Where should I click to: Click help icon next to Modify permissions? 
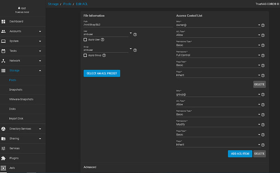(x=263, y=125)
